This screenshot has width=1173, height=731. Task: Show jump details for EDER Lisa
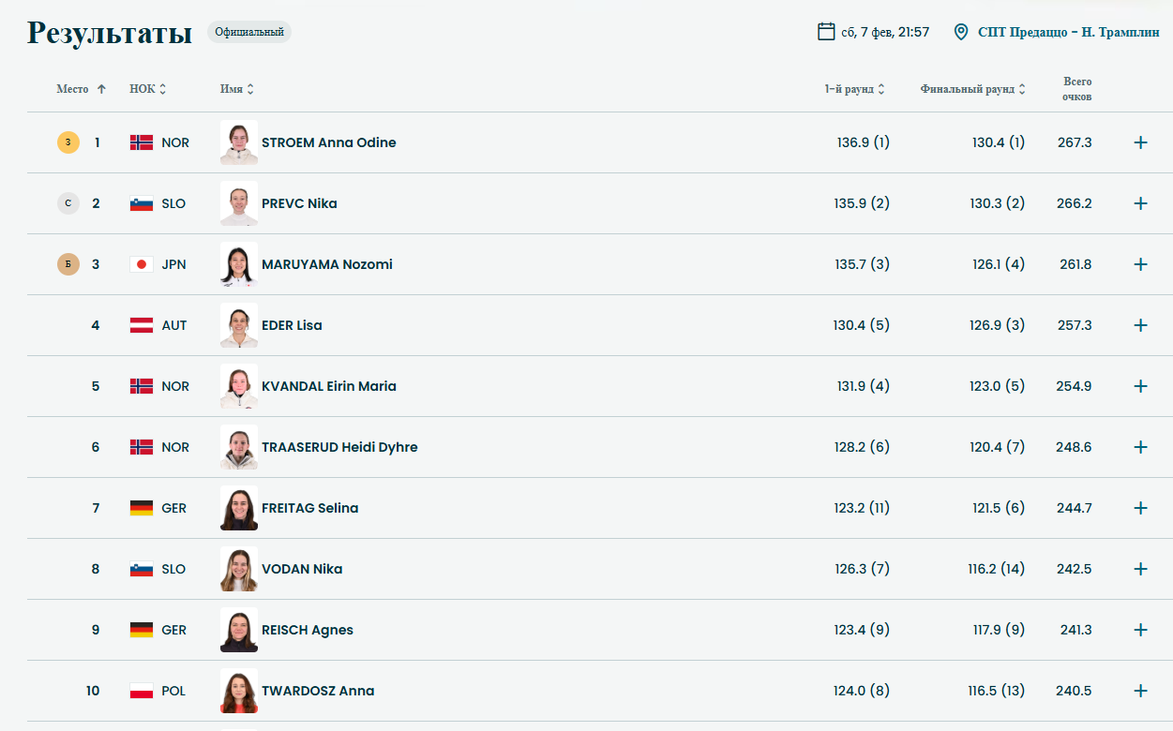pos(1140,325)
